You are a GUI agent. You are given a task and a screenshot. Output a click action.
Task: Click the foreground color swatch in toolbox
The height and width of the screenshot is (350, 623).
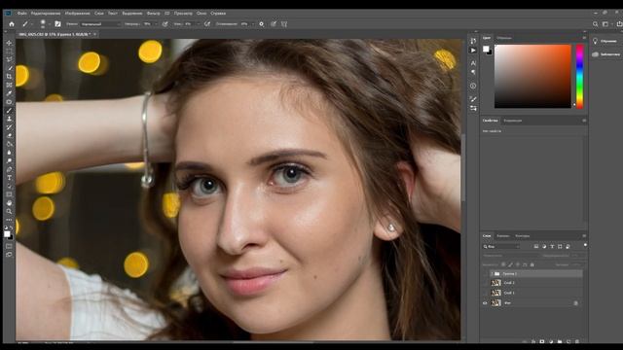(x=7, y=233)
